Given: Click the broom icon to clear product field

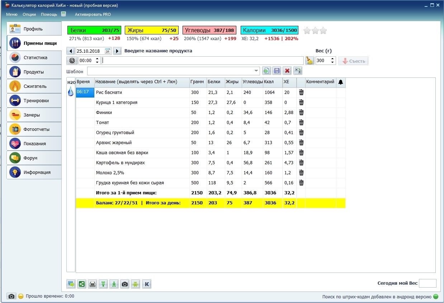Looking at the screenshot, I should pos(310,61).
